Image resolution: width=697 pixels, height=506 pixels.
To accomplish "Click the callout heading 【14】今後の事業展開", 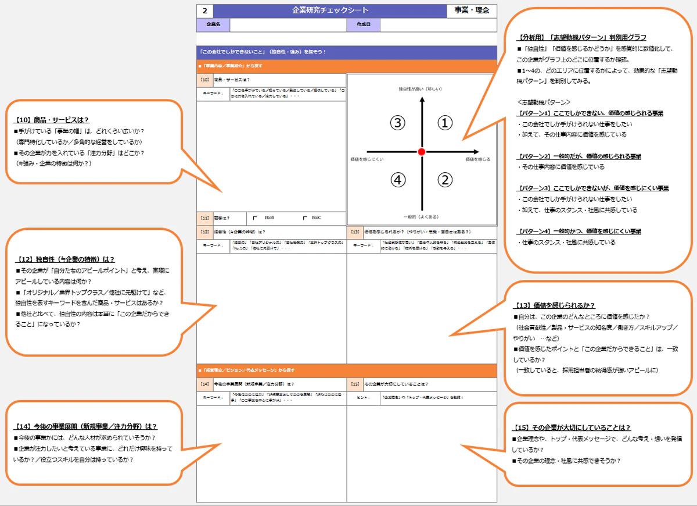I will point(85,426).
